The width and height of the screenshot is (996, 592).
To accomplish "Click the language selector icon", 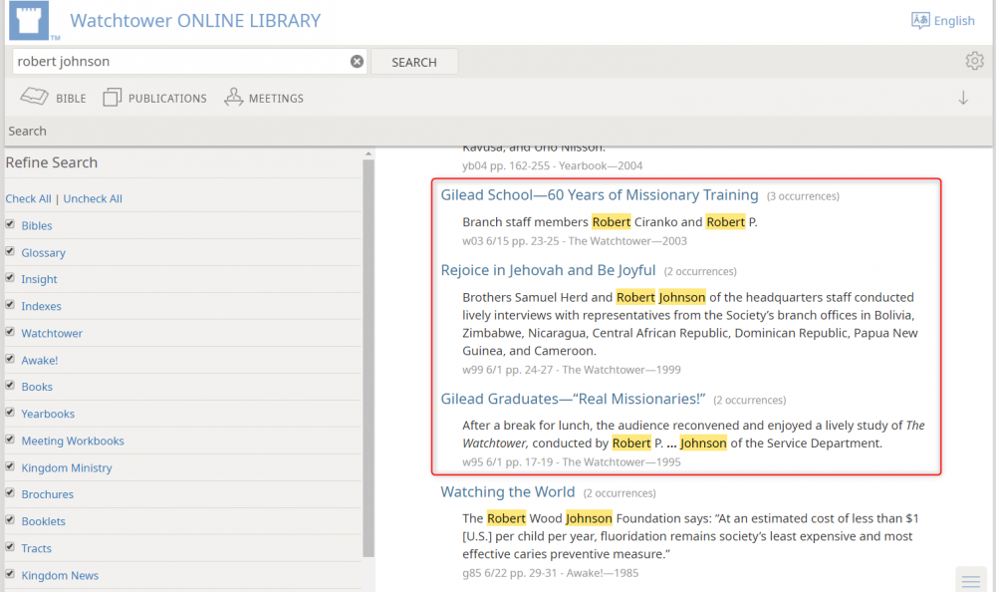I will tap(920, 21).
